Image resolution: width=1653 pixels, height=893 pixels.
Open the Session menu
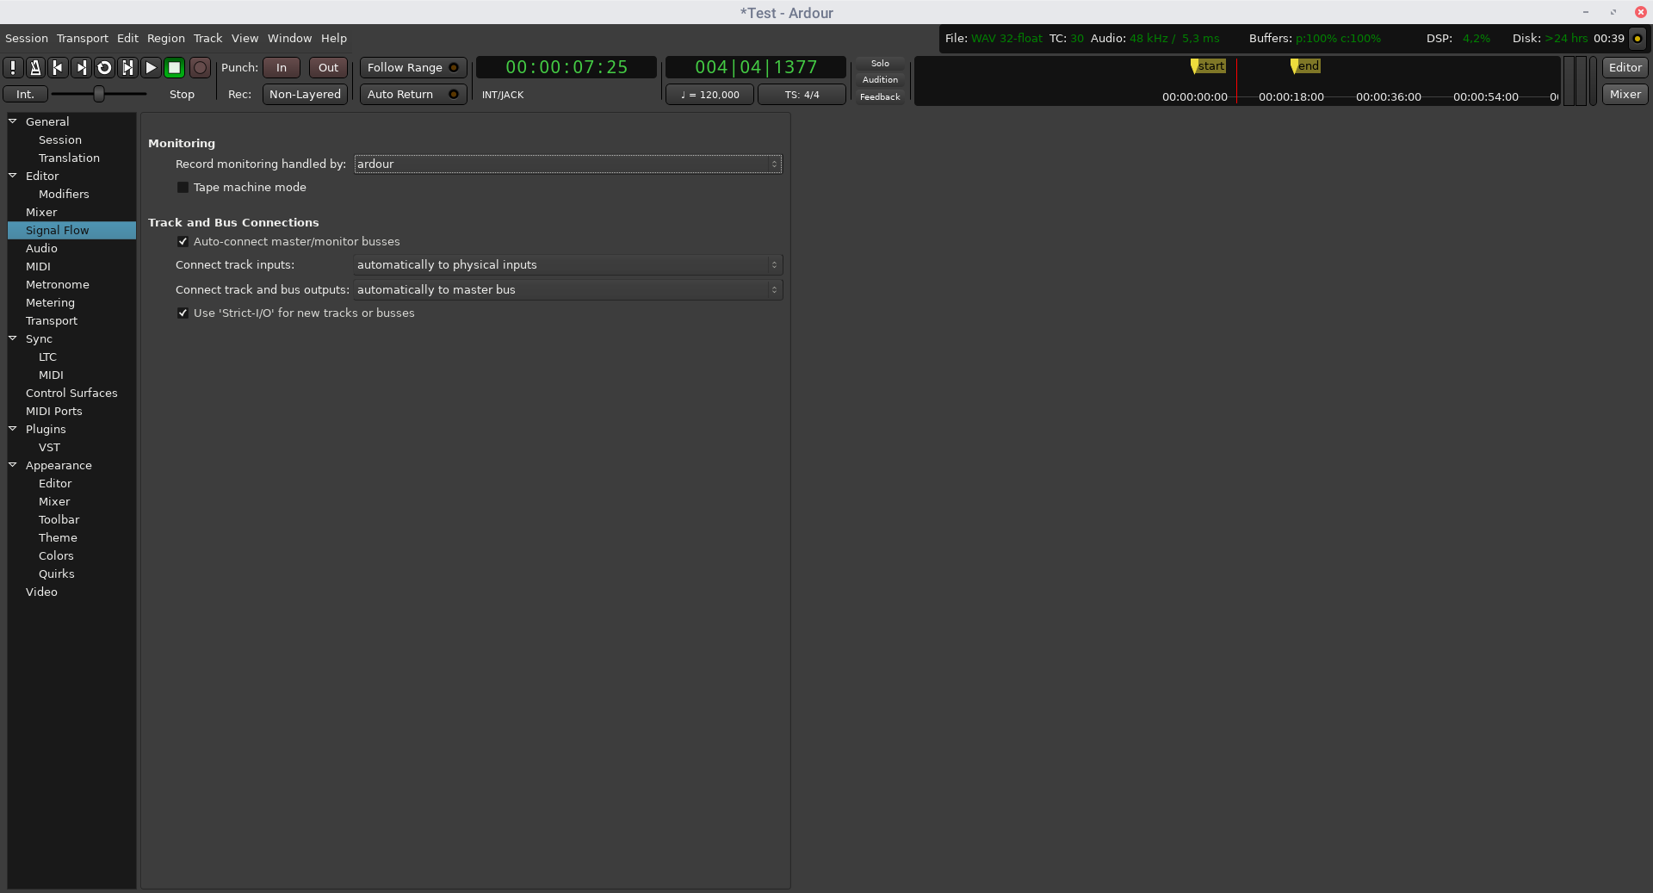tap(27, 38)
